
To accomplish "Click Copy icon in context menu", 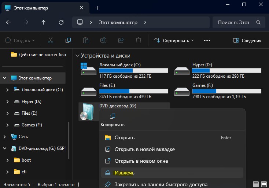I will click(x=113, y=116).
